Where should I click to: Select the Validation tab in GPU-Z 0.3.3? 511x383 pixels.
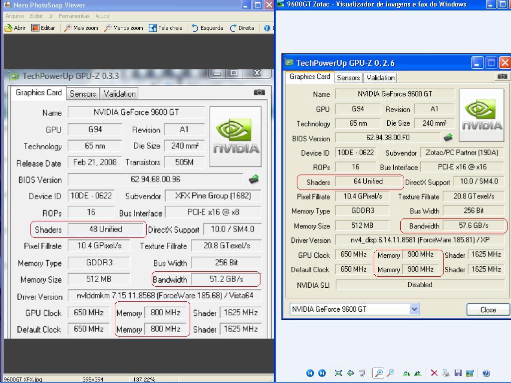(119, 94)
